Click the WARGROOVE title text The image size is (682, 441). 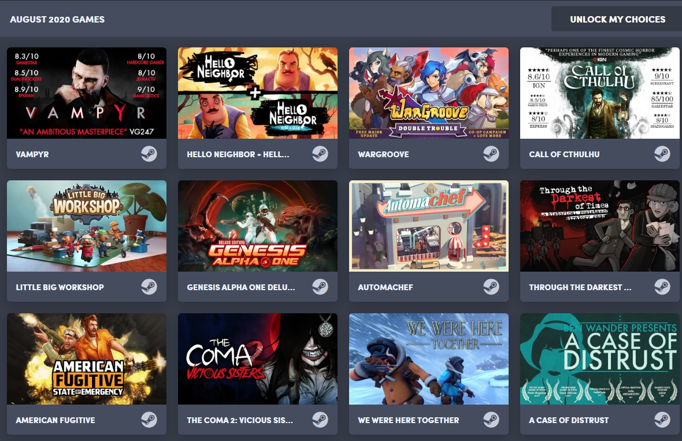tap(383, 154)
